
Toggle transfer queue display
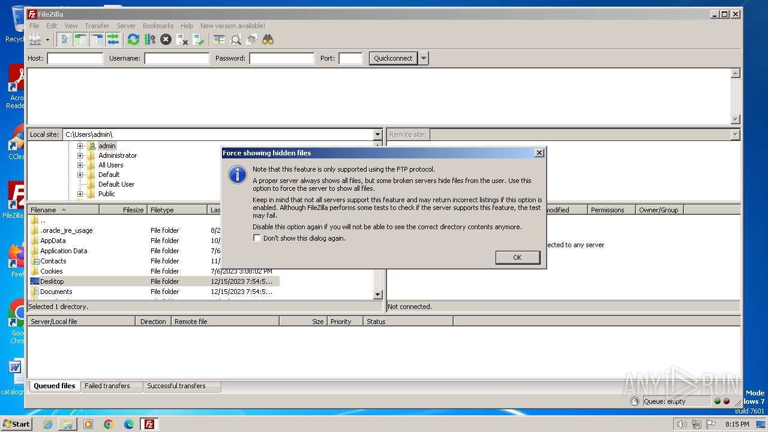(x=113, y=40)
